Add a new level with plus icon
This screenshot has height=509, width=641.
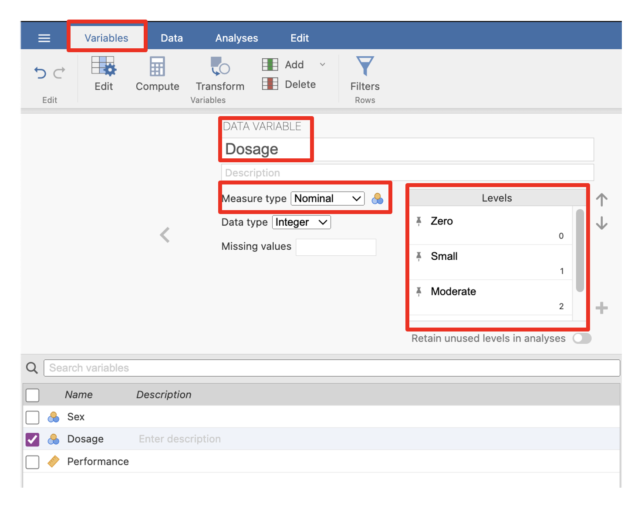(x=602, y=308)
